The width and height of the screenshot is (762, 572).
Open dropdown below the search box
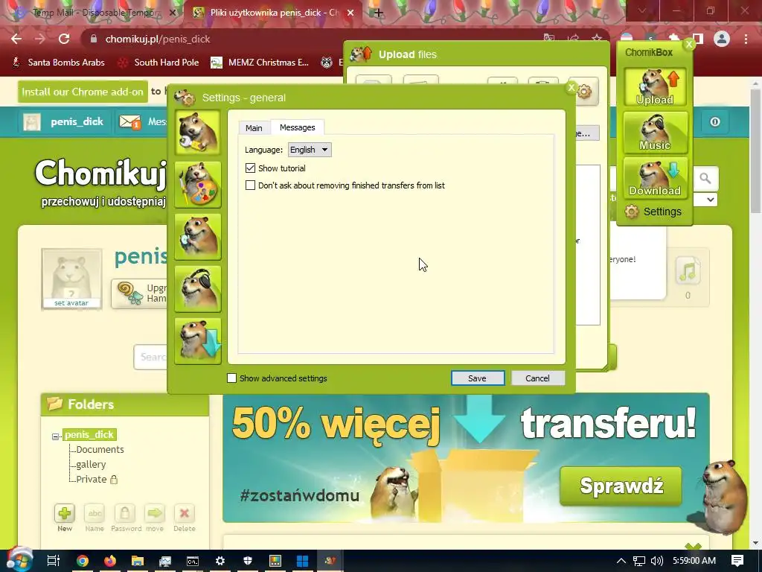pos(710,200)
